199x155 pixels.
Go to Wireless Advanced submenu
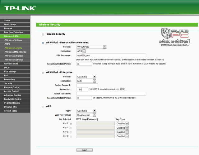15,56
